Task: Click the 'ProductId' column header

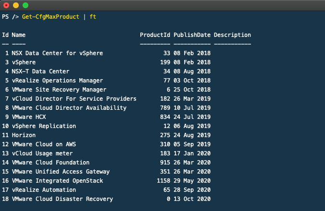Action: 155,35
